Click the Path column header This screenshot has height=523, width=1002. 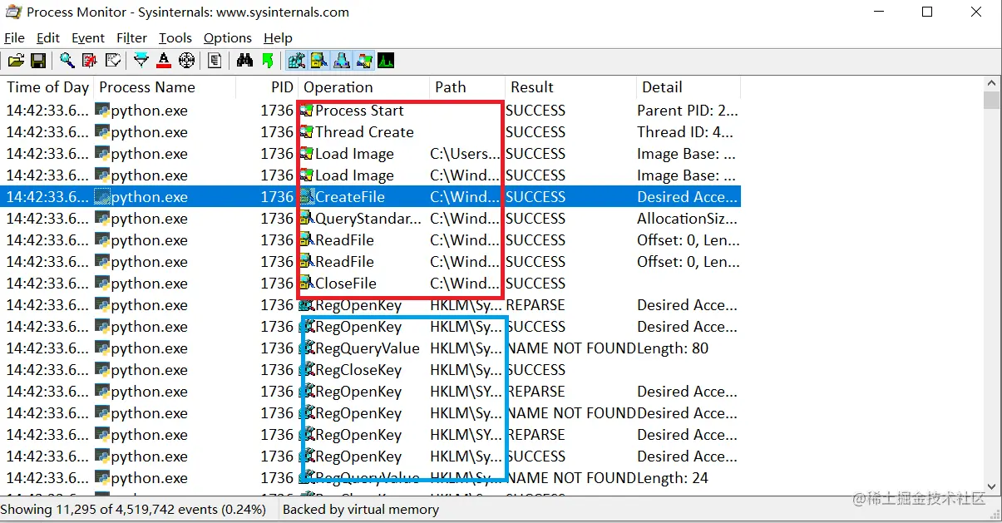pyautogui.click(x=467, y=87)
